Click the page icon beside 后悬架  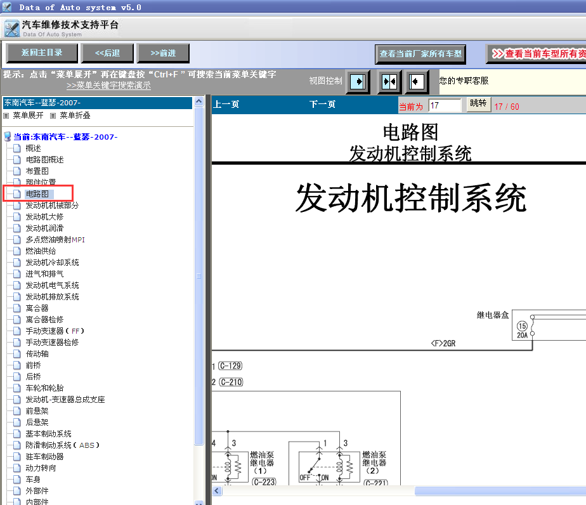17,423
